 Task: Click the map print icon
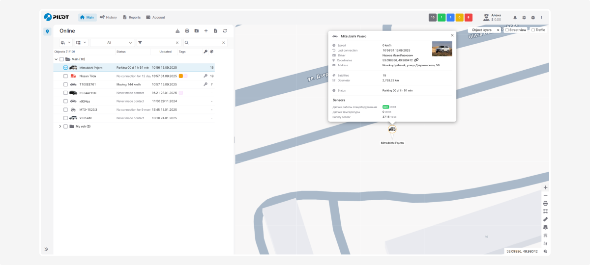pos(545,203)
